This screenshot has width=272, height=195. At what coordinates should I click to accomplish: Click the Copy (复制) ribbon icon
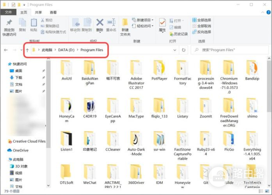[x=22, y=25]
